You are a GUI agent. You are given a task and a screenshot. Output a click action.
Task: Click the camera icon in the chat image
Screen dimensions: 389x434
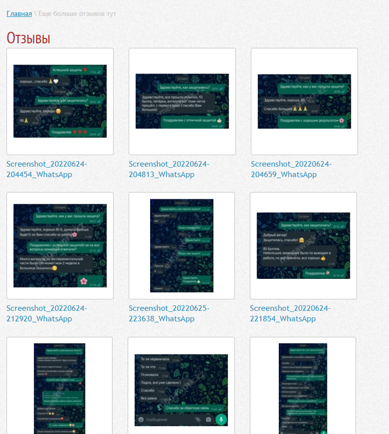pos(209,419)
